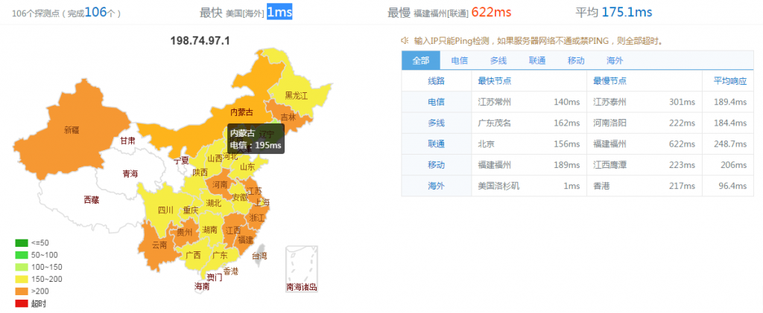
Task: Click the 海外 row in results table
Action: point(436,185)
